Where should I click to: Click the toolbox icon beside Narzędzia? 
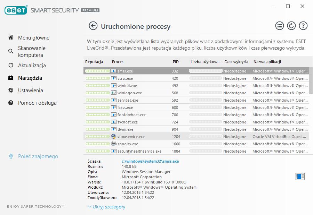[x=11, y=78]
